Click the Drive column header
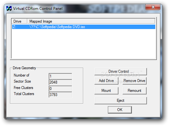Image resolution: width=169 pixels, height=126 pixels. click(19, 21)
